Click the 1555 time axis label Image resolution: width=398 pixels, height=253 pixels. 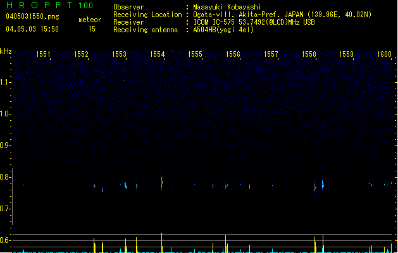195,54
